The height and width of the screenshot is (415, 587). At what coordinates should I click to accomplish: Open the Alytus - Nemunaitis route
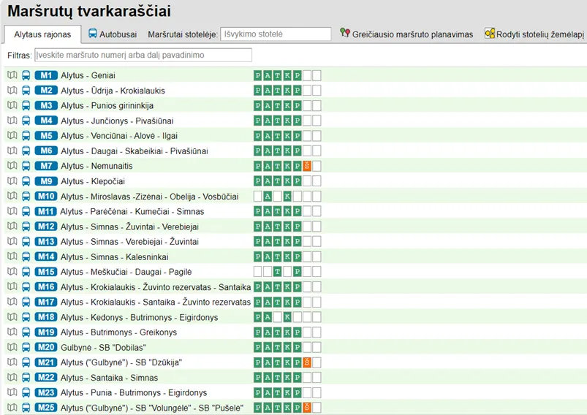click(96, 166)
